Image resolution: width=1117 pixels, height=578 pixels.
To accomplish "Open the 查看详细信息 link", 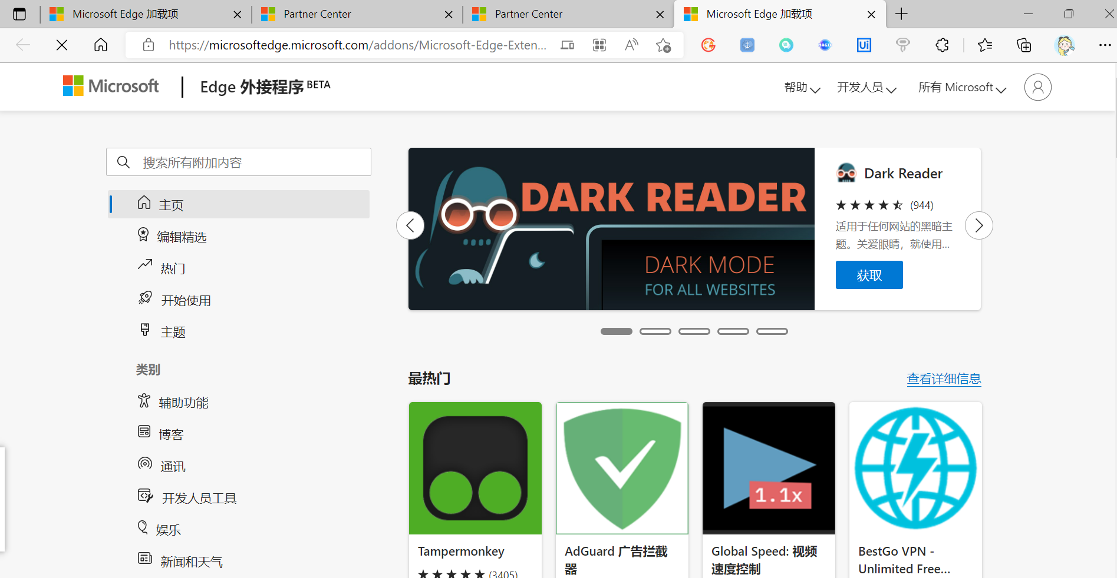I will click(944, 378).
